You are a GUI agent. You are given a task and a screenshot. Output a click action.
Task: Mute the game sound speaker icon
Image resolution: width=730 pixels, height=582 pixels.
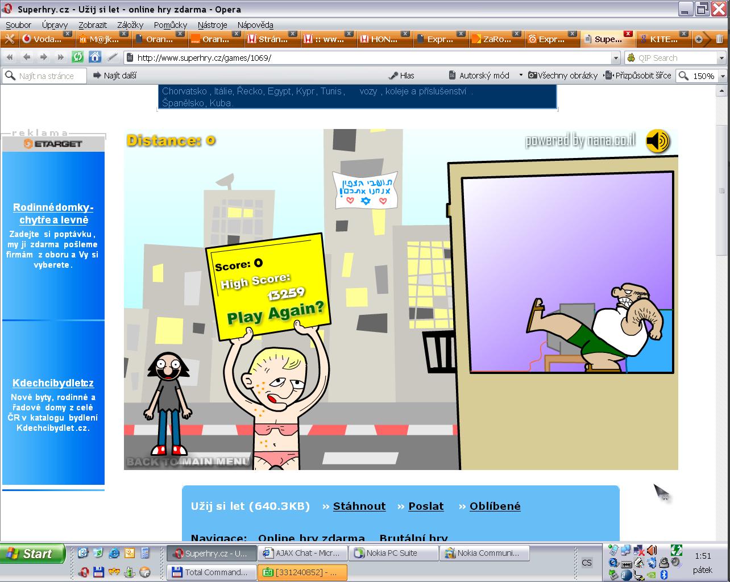(657, 141)
